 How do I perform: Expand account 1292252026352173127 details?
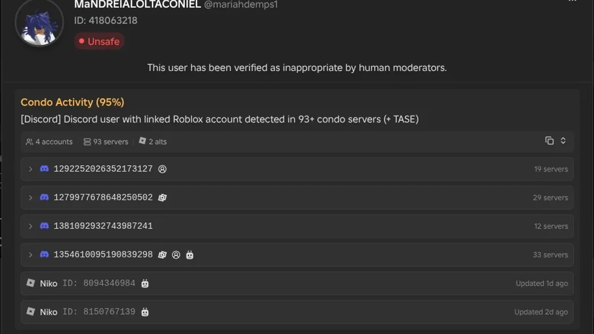(31, 169)
